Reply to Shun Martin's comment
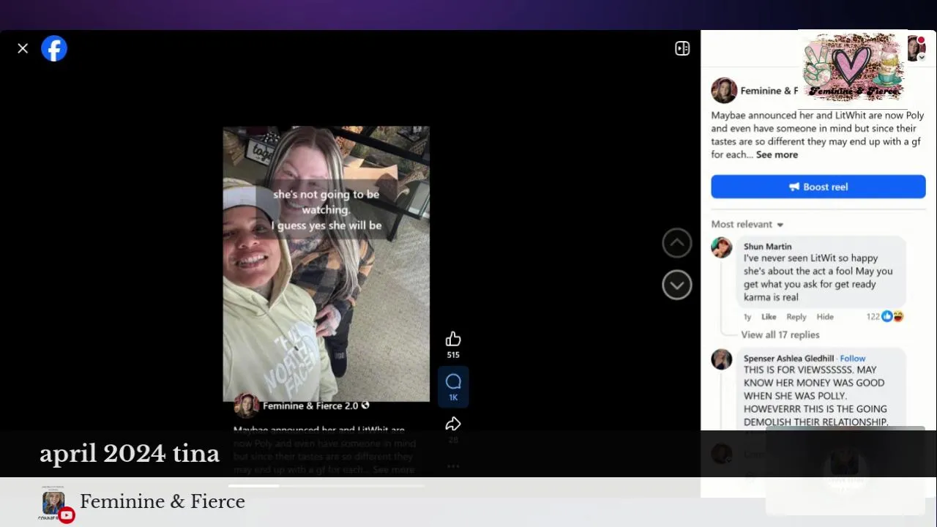This screenshot has width=937, height=527. 796,317
